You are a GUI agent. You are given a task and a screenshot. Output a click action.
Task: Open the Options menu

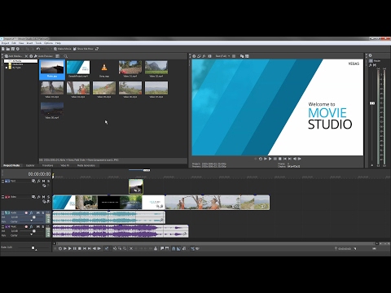tap(48, 43)
